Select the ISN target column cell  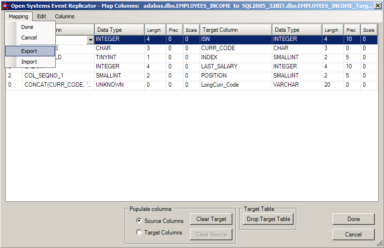236,39
